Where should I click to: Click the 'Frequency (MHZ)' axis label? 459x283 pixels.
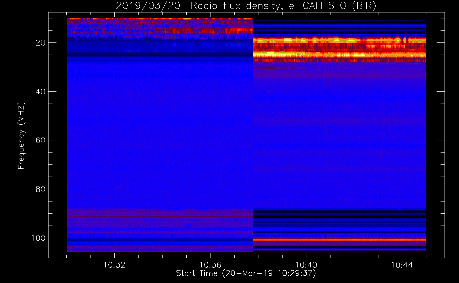(x=21, y=136)
